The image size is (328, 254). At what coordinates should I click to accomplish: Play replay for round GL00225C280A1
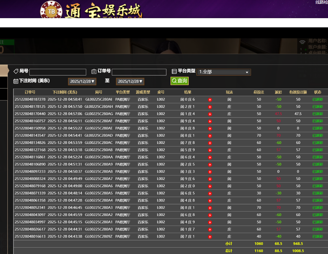coord(210,222)
